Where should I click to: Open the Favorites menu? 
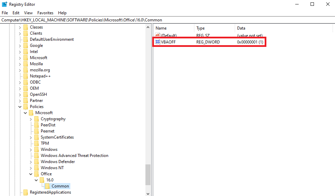45,13
